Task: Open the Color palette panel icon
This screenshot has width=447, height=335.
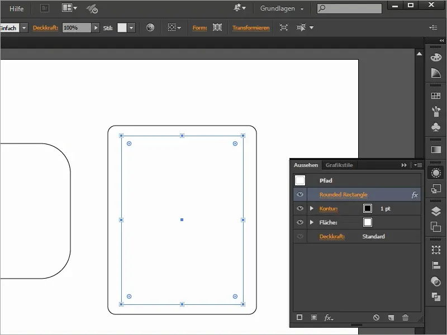Action: pos(436,58)
